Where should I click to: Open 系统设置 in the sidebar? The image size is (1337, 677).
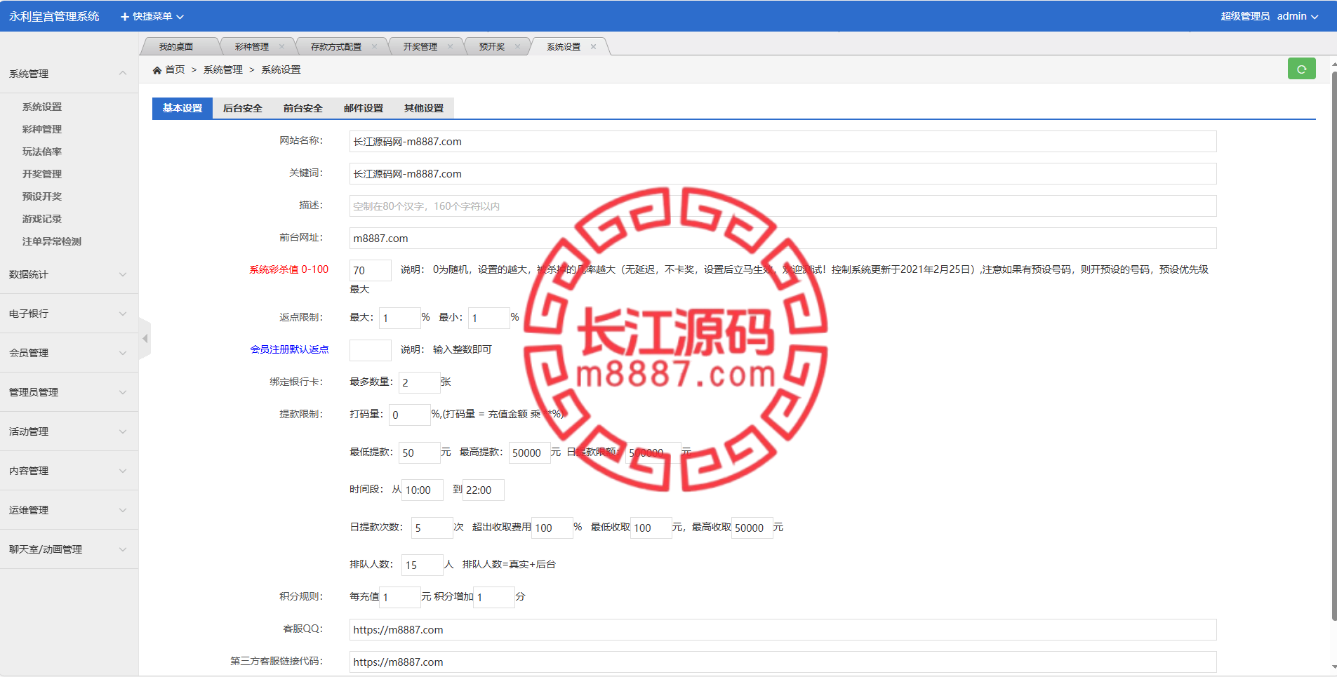42,107
